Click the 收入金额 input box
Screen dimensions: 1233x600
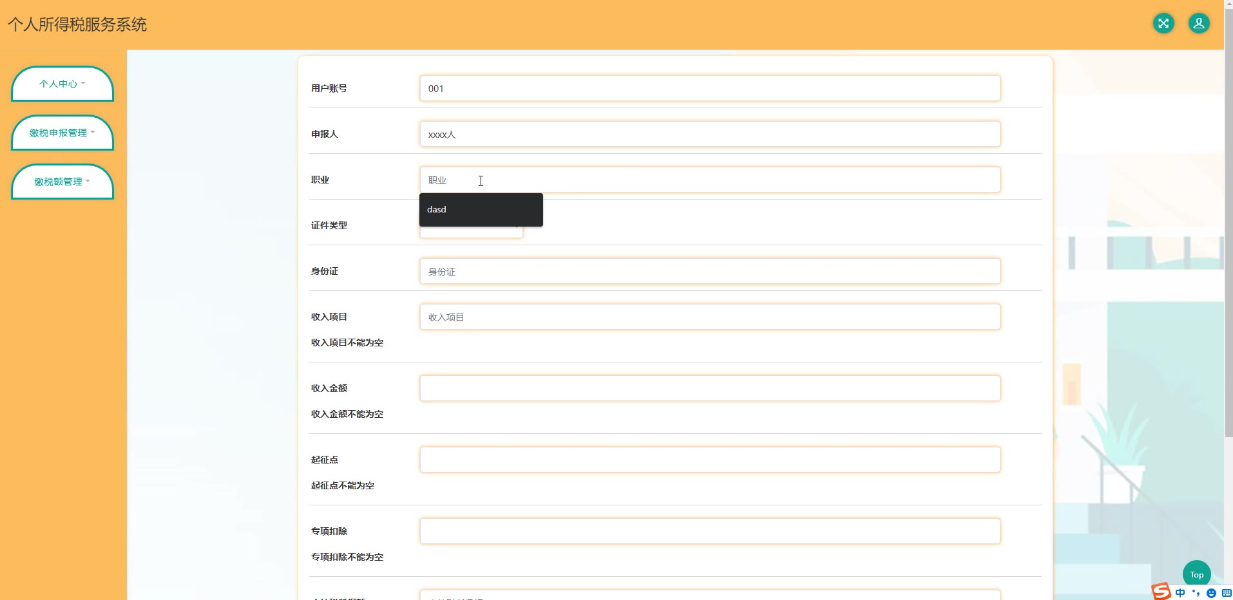point(709,389)
